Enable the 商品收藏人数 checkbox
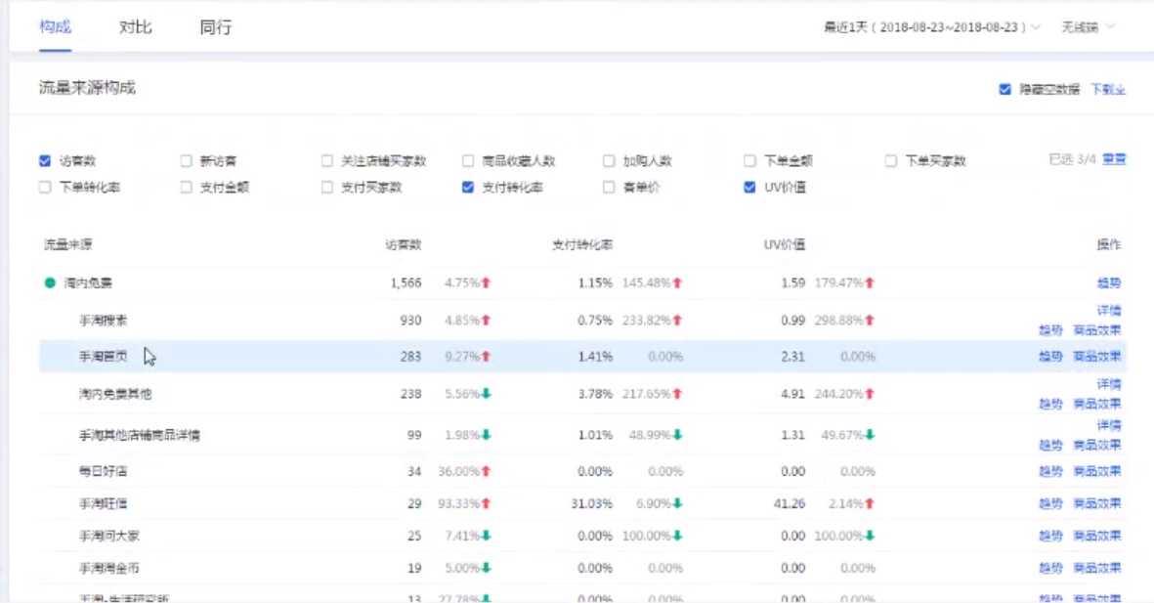Image resolution: width=1154 pixels, height=603 pixels. click(468, 160)
